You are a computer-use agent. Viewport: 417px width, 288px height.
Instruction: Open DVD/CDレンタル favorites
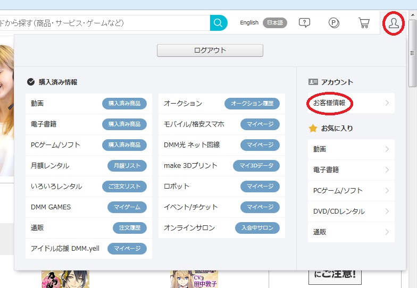click(351, 211)
